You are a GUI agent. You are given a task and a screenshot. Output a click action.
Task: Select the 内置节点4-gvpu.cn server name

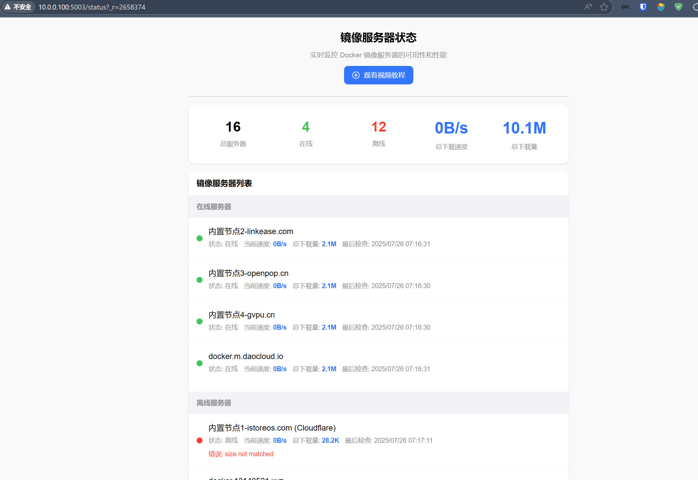click(x=241, y=315)
